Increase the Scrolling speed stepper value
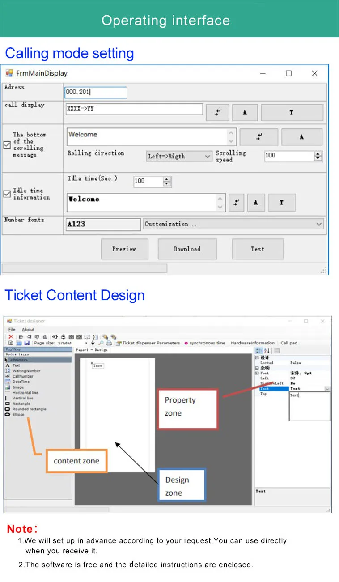Screen dimensions: 339x582 click(x=318, y=154)
